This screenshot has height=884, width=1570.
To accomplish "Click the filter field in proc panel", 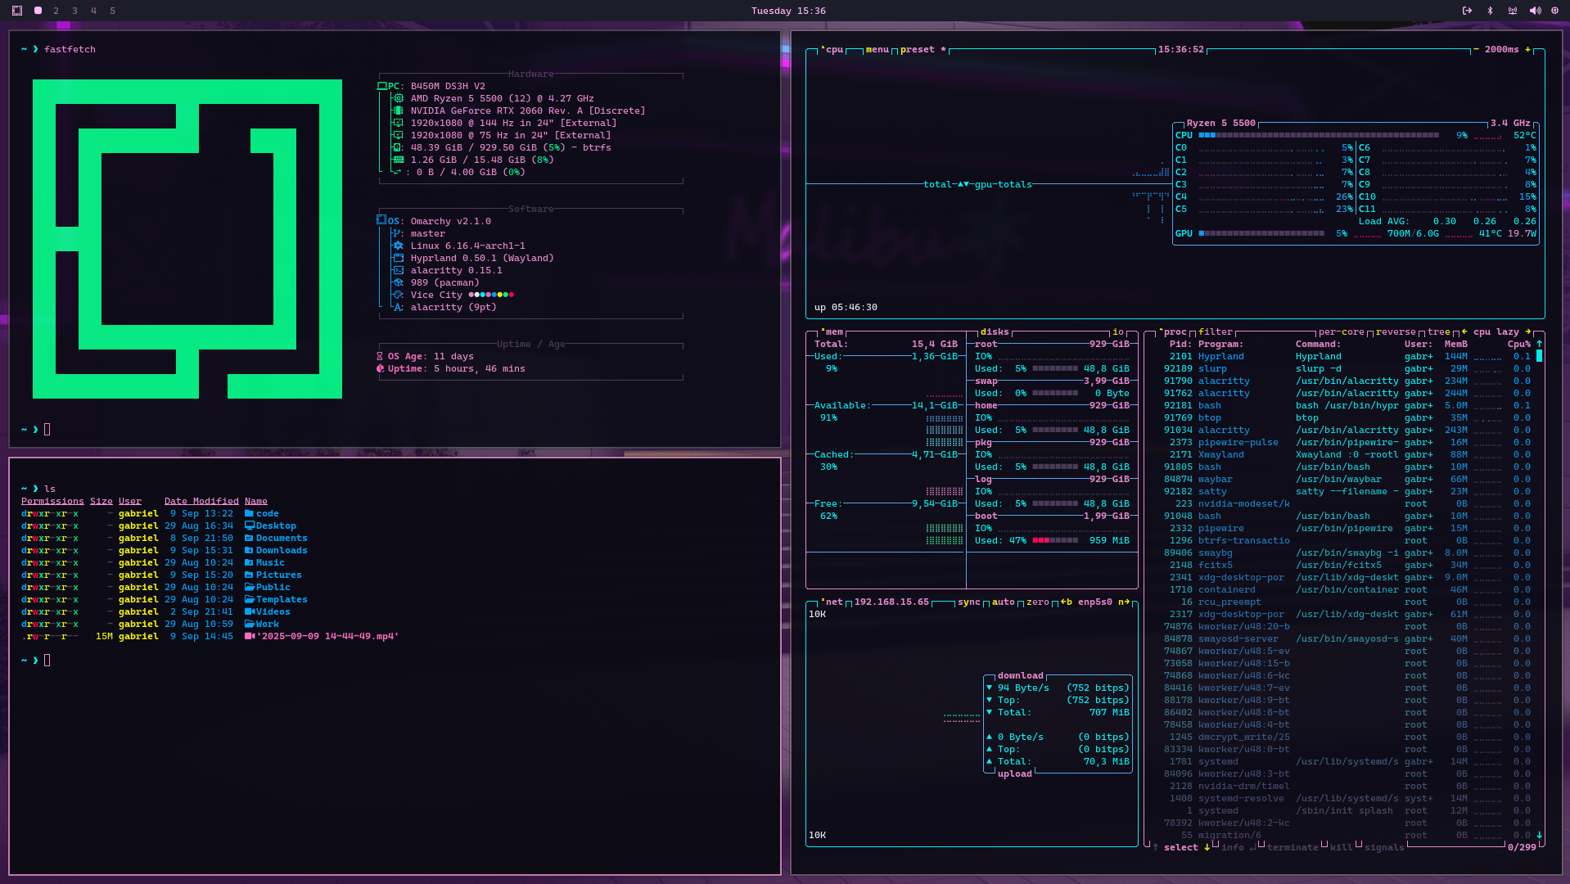I will point(1216,331).
